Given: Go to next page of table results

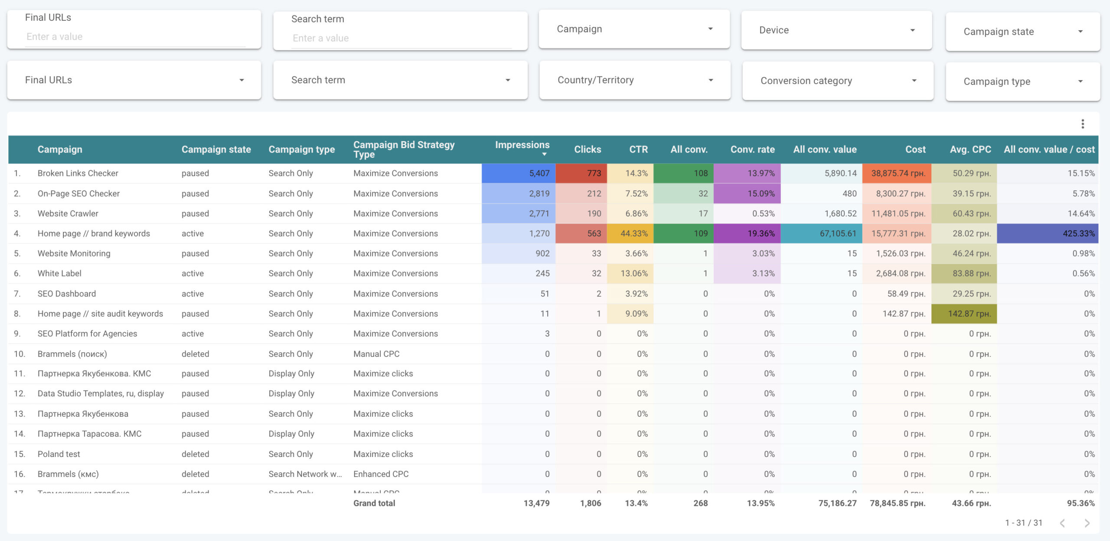Looking at the screenshot, I should pos(1087,523).
